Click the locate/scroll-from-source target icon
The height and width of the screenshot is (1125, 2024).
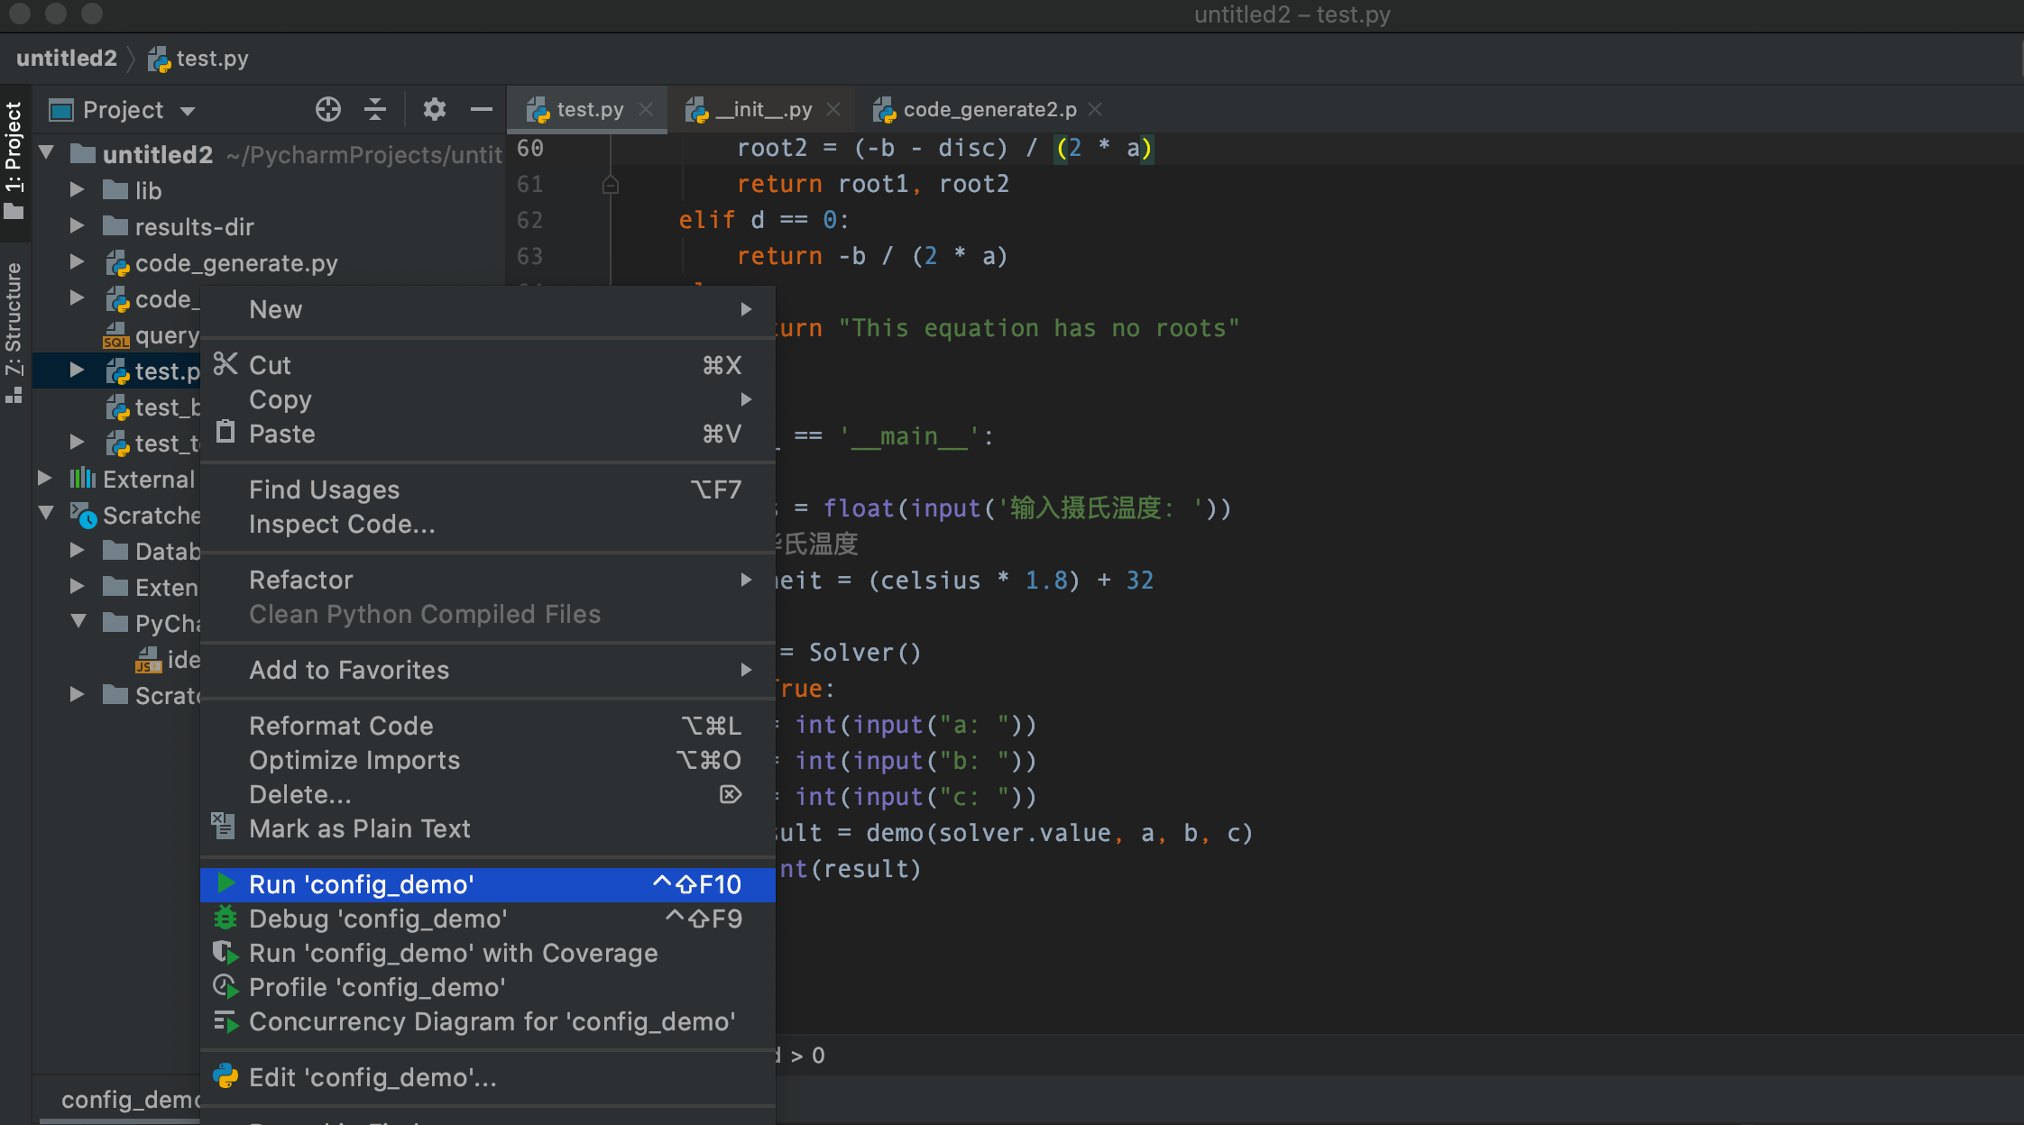(x=328, y=110)
